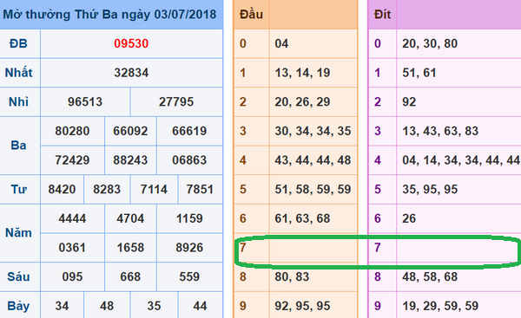
Task: Click the Sáu row label
Action: 18,276
